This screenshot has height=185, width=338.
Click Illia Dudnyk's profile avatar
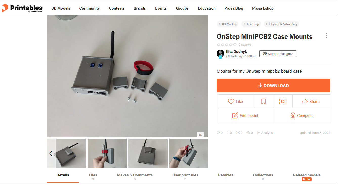coord(220,53)
